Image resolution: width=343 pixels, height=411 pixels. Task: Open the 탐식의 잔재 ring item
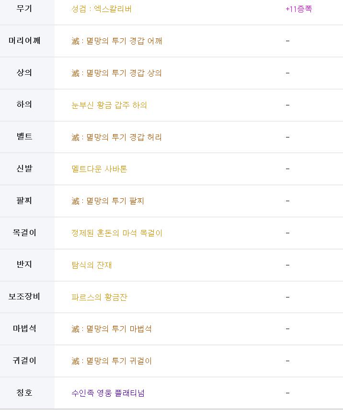click(x=91, y=265)
